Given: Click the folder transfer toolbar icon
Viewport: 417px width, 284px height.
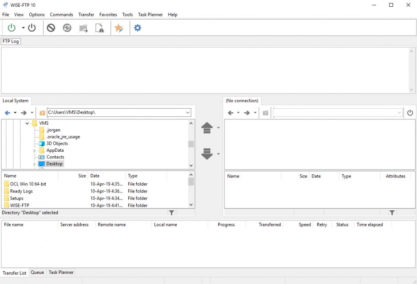Looking at the screenshot, I should point(83,28).
